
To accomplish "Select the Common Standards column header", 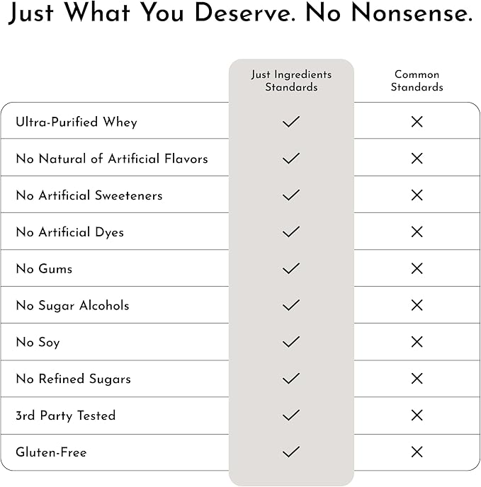I will 417,81.
